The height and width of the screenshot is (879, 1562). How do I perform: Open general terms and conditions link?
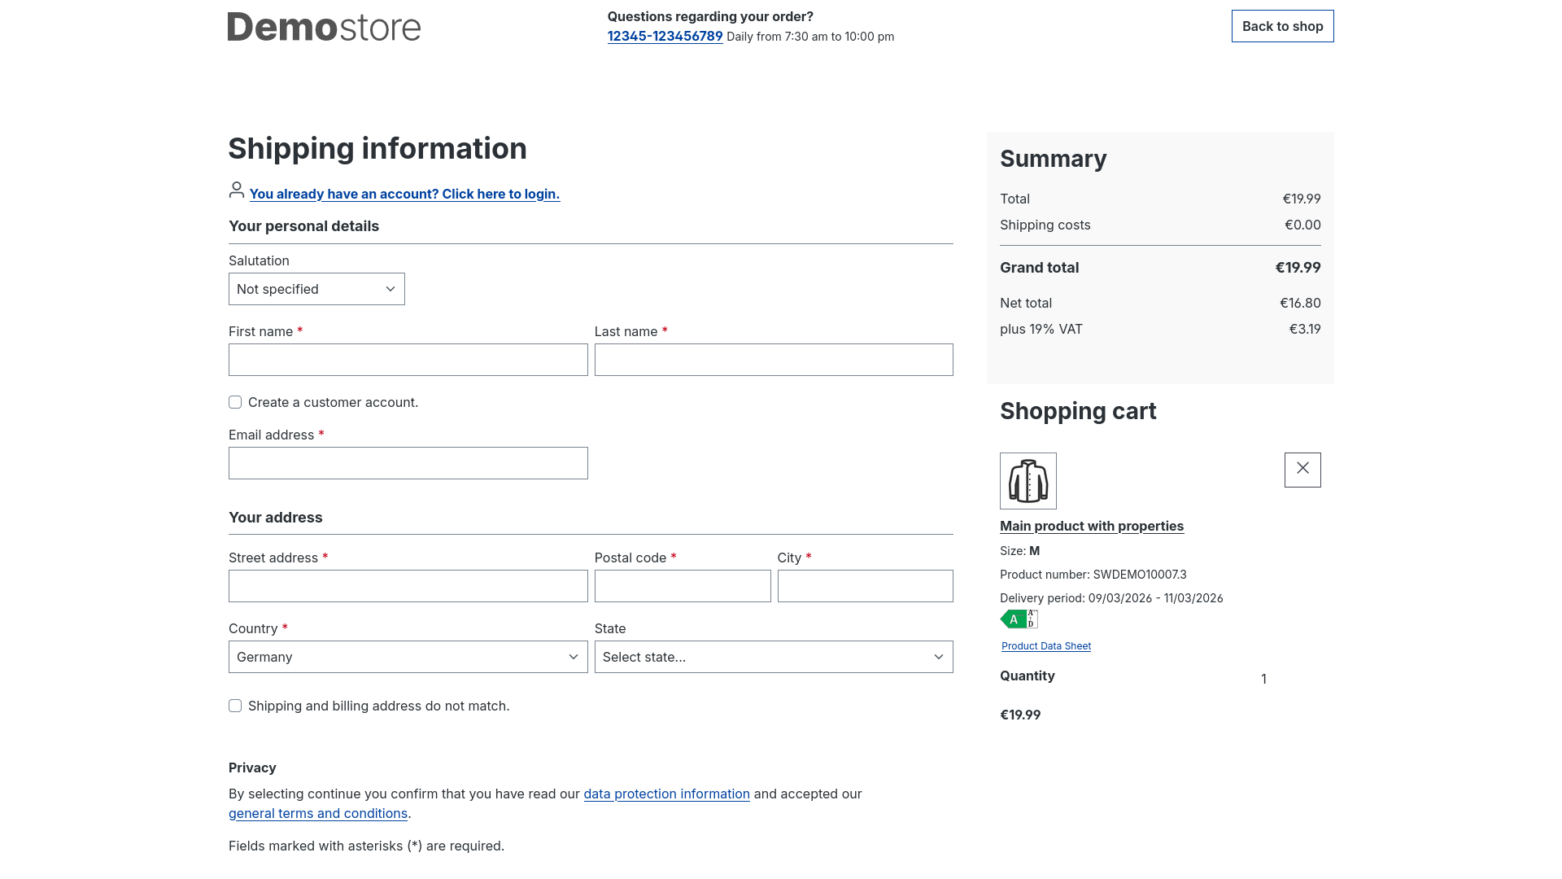(318, 813)
